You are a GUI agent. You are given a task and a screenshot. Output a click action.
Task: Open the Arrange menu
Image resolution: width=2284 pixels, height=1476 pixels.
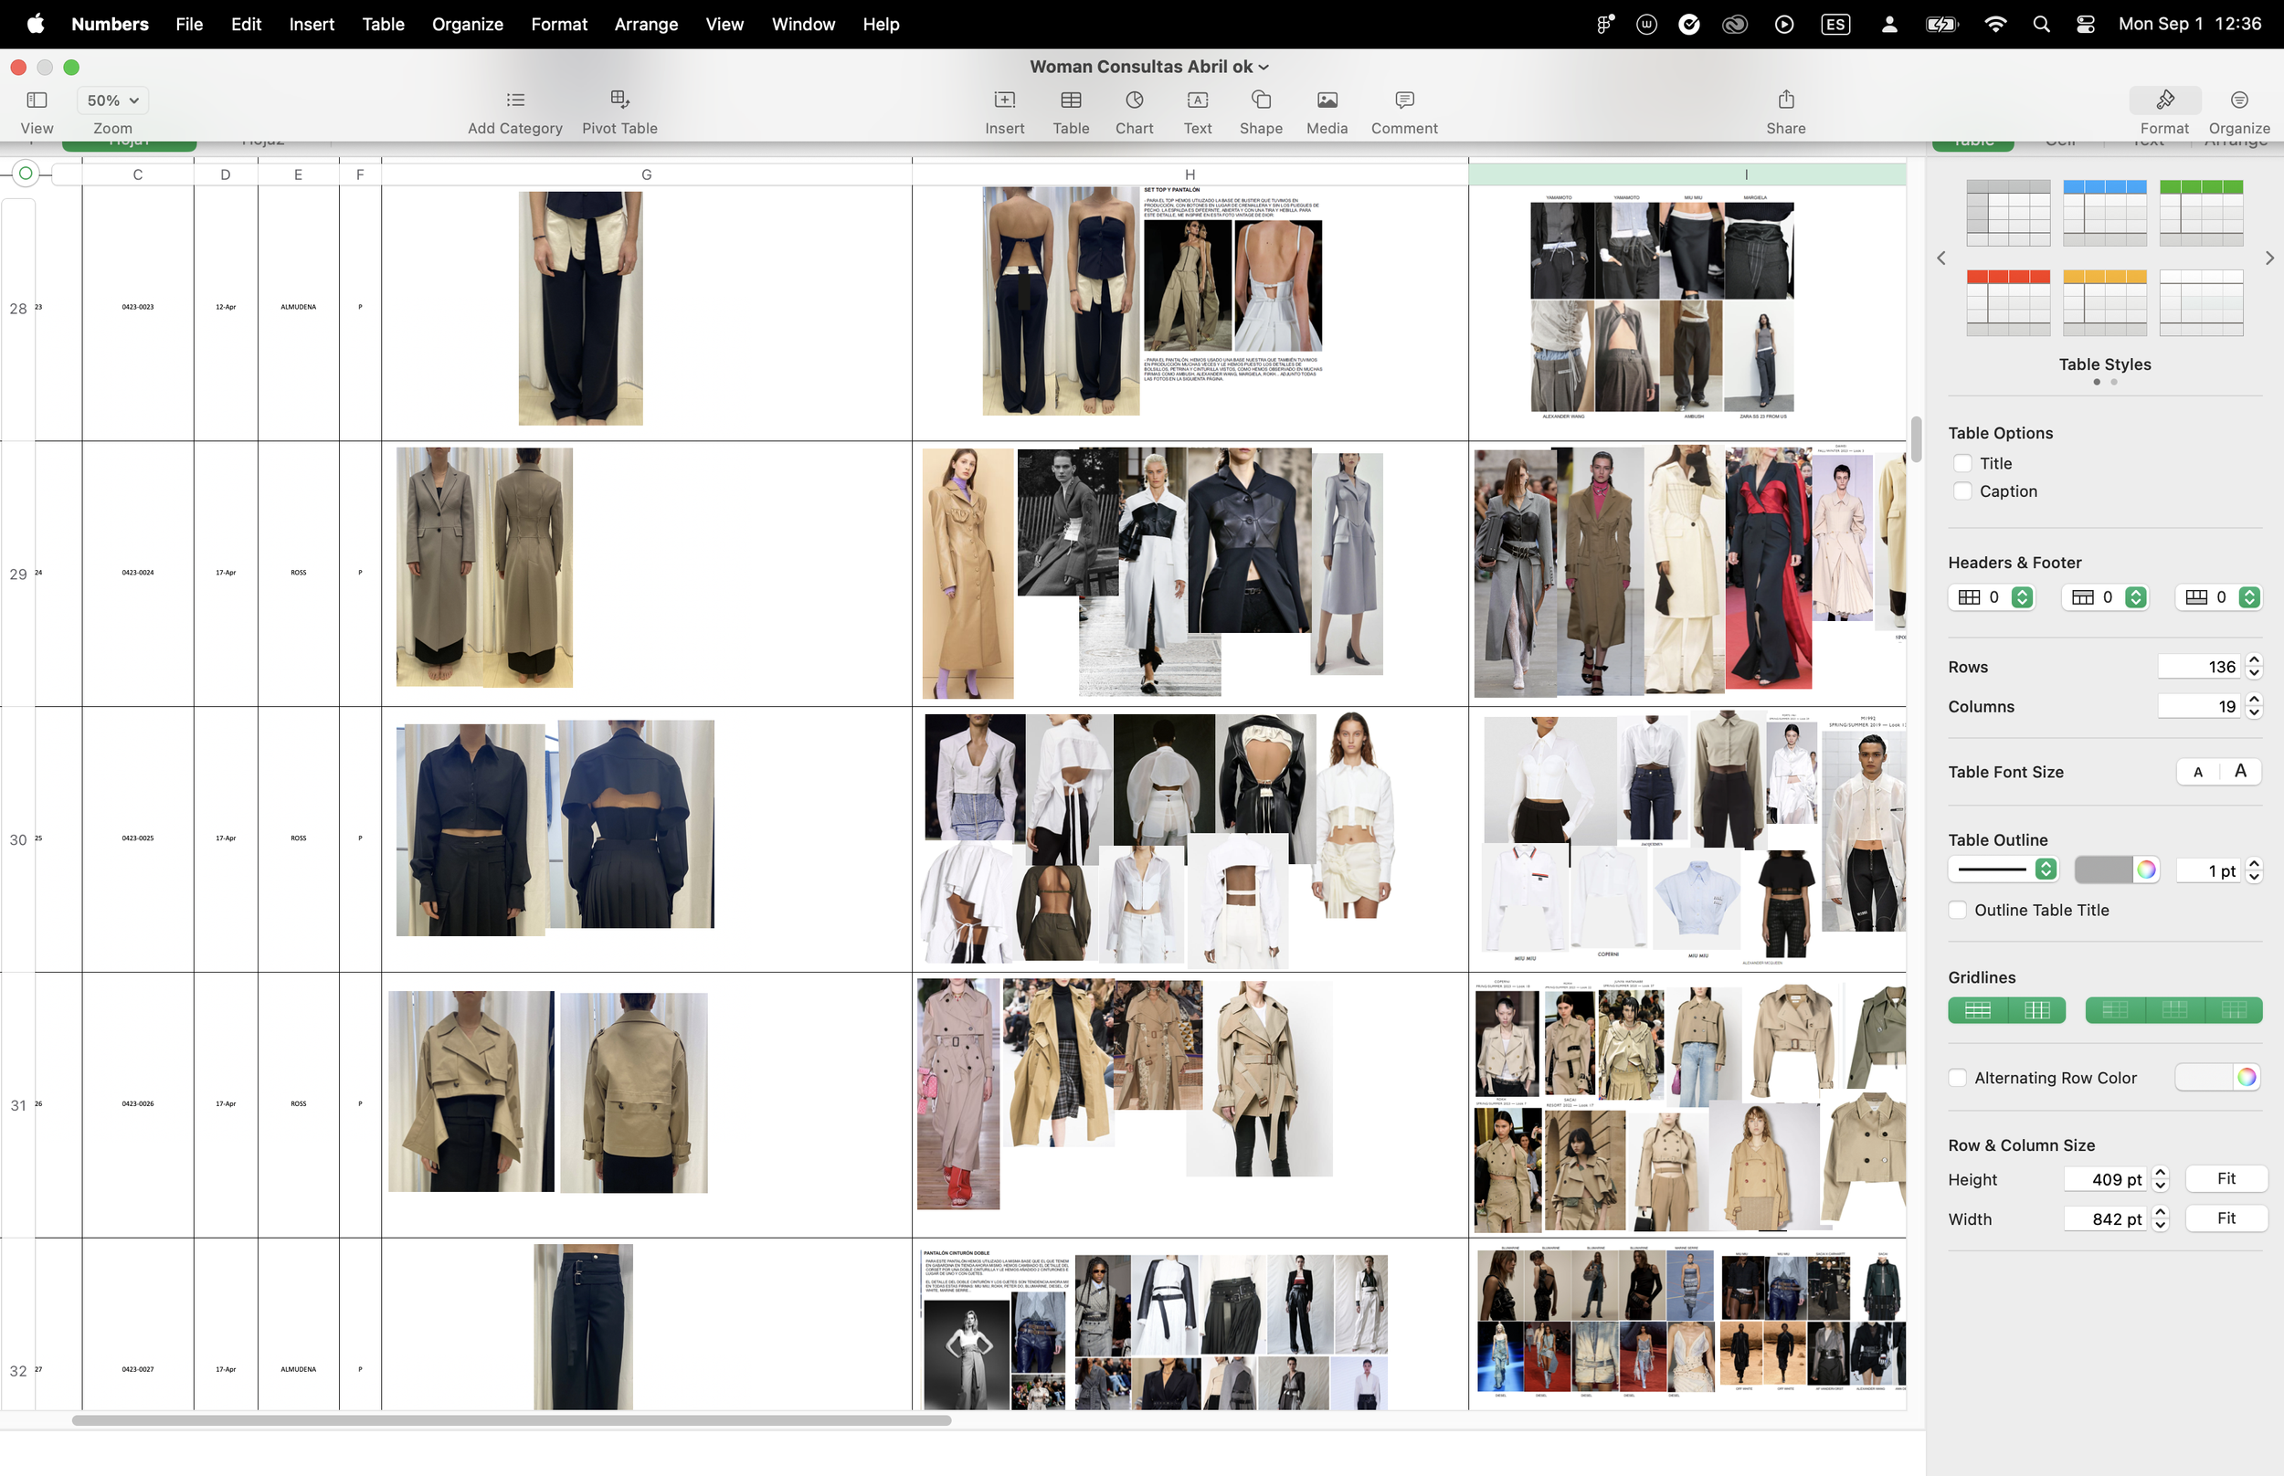pos(645,24)
